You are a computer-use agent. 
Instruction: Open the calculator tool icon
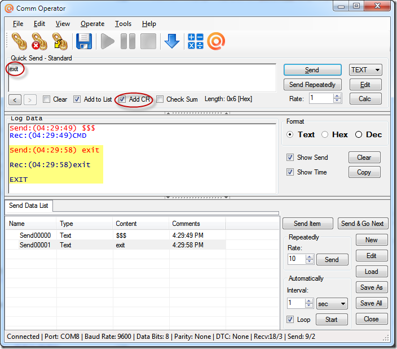[196, 41]
